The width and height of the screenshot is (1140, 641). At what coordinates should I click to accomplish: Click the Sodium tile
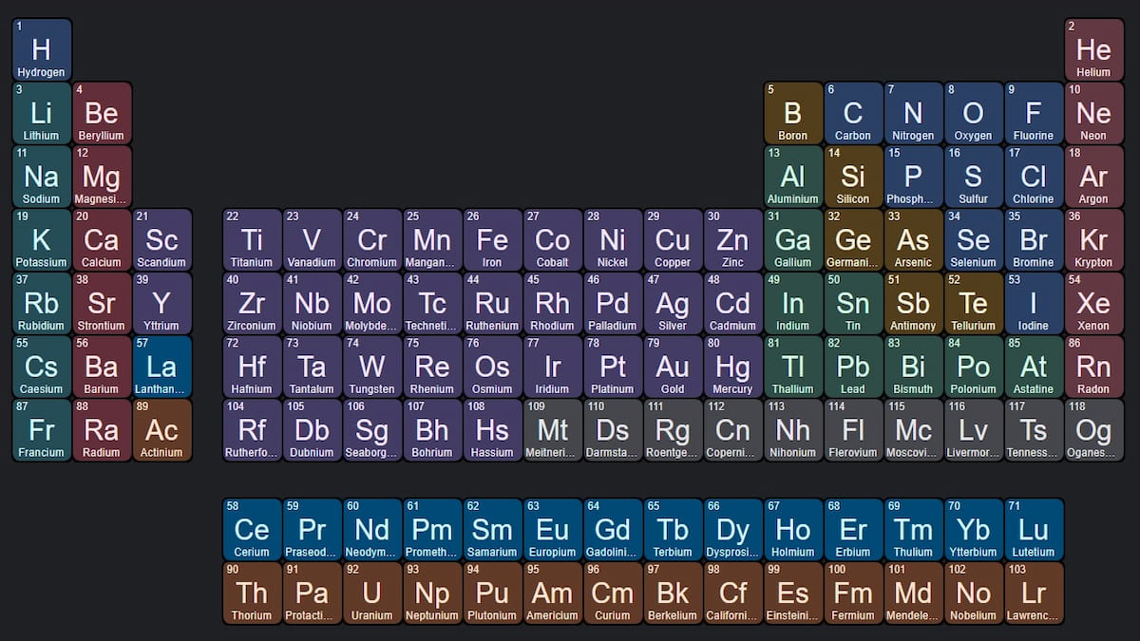click(41, 177)
